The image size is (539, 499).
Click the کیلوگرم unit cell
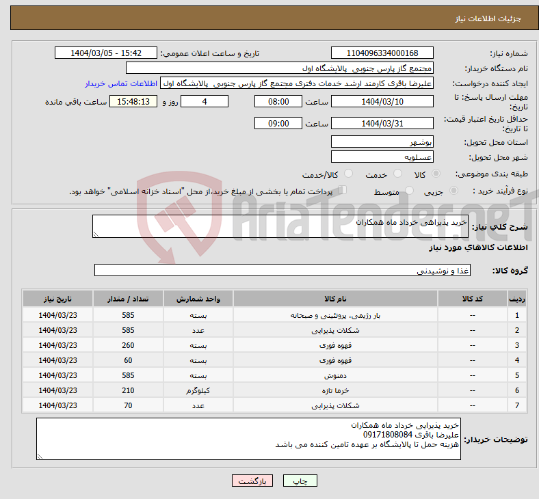pyautogui.click(x=198, y=391)
